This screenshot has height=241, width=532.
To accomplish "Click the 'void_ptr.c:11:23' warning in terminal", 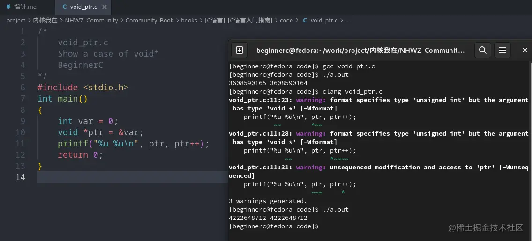I will pos(379,104).
